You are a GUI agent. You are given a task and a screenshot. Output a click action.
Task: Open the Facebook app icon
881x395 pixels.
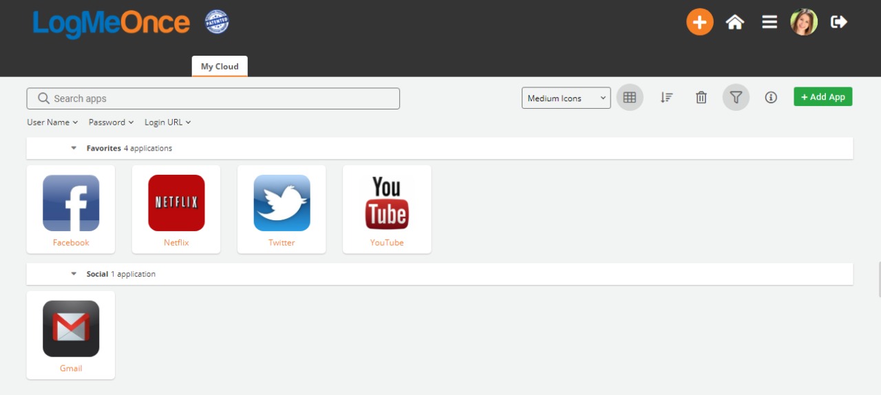[71, 203]
